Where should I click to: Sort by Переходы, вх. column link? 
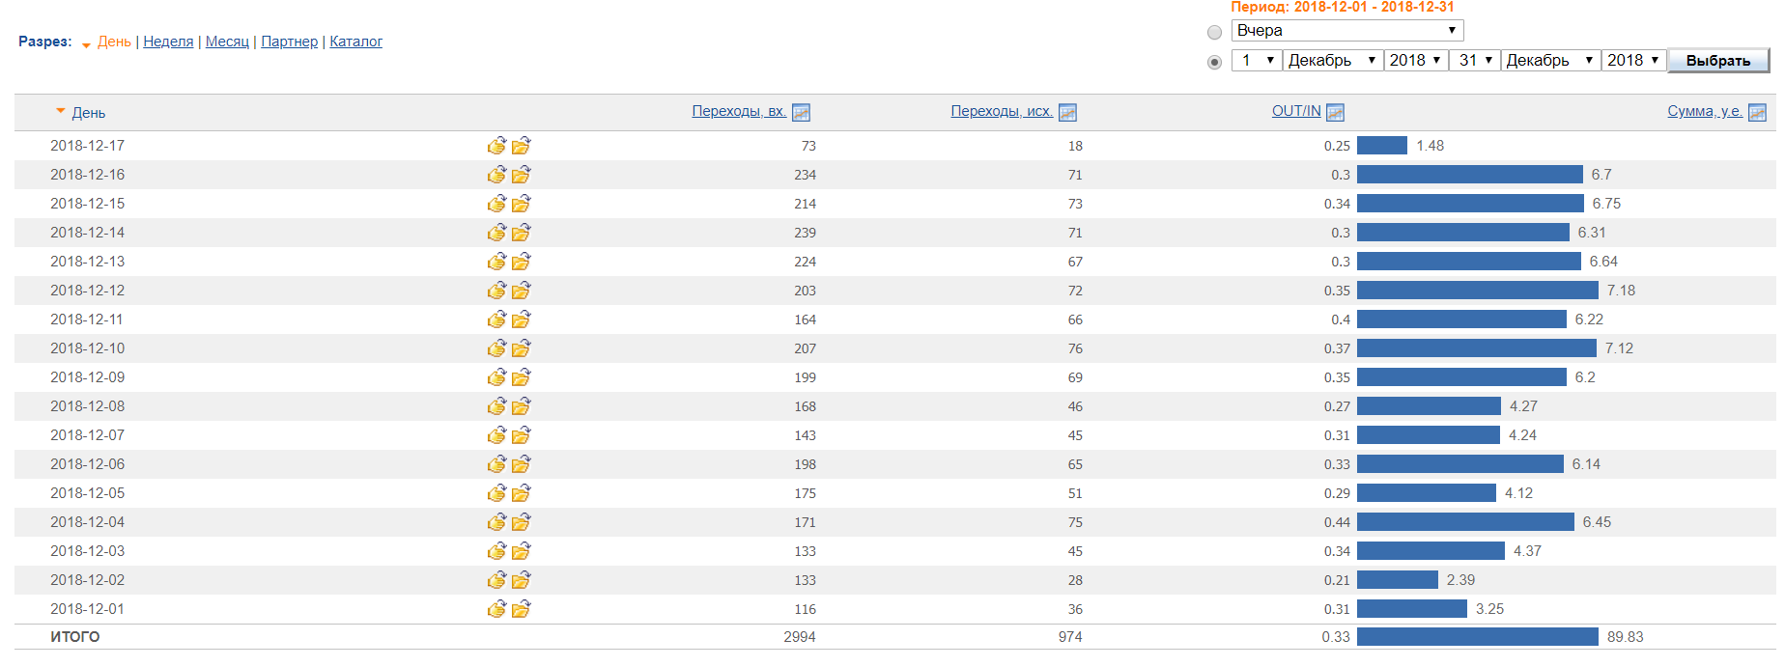click(x=739, y=111)
